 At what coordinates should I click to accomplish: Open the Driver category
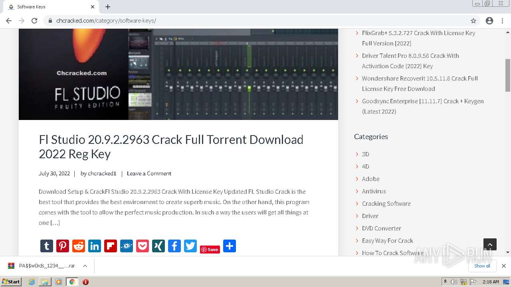(x=370, y=216)
